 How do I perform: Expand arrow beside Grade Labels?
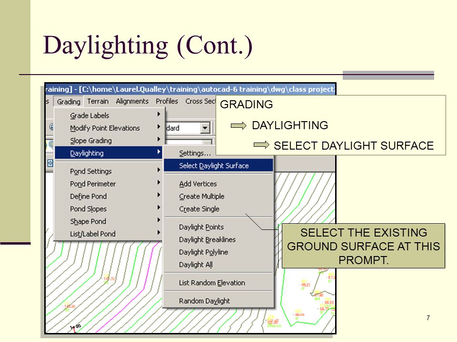pos(159,114)
